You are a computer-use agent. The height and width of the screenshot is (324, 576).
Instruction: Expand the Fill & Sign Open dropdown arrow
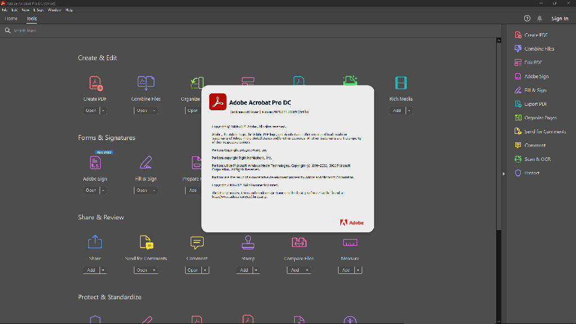coord(154,190)
